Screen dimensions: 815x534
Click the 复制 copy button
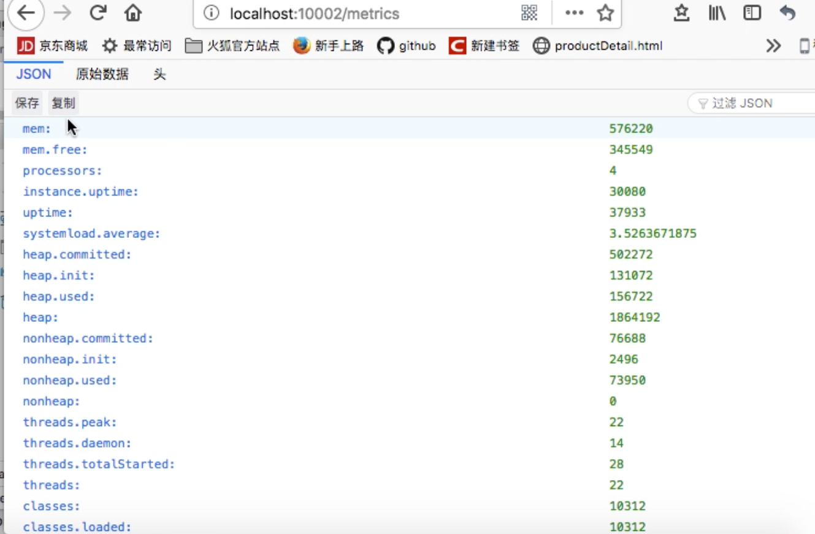[63, 103]
